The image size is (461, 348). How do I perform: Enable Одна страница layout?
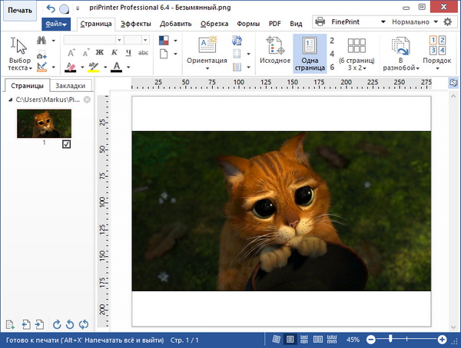[x=310, y=54]
